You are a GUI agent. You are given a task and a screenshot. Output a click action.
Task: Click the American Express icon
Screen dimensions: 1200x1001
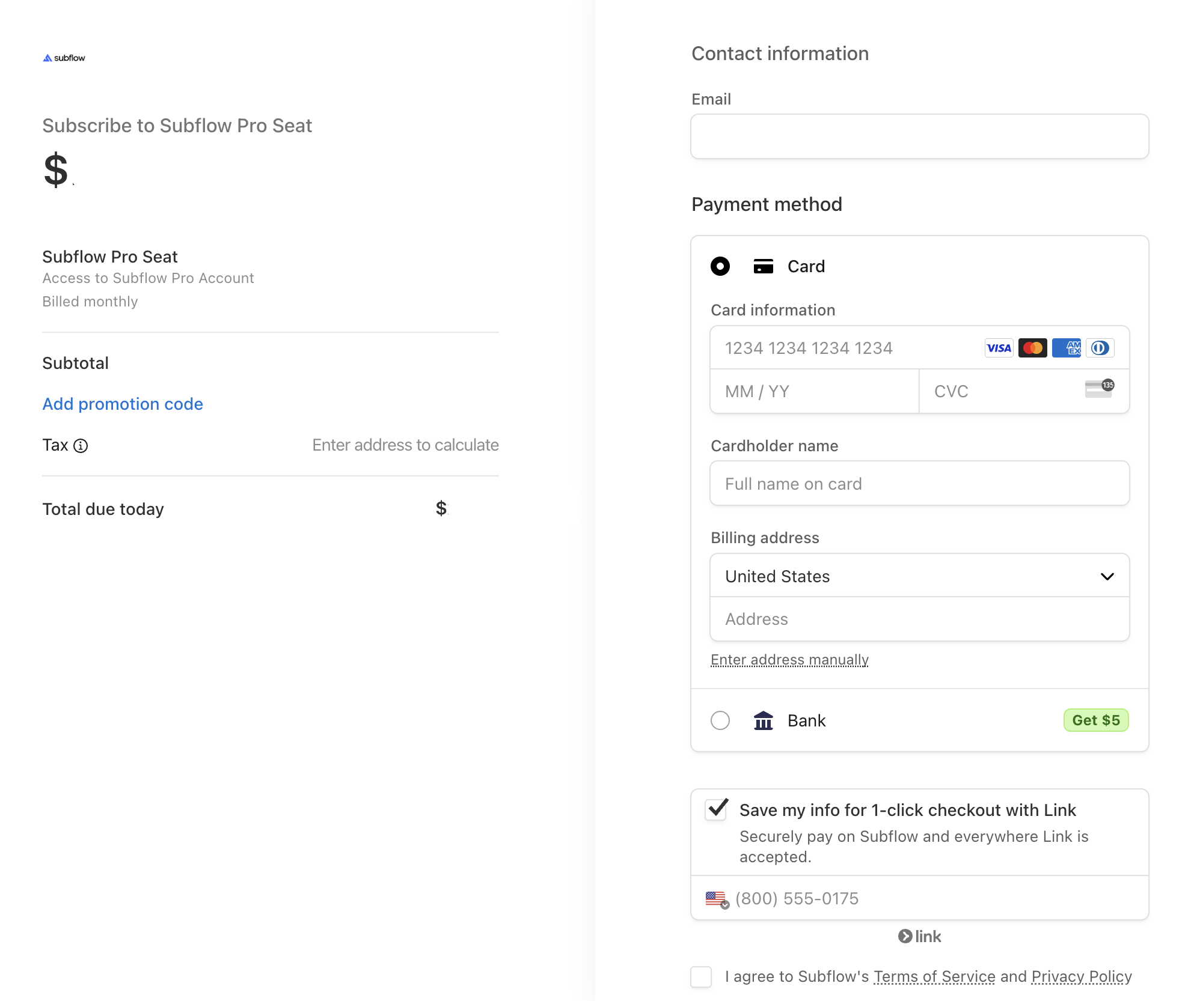(x=1066, y=348)
